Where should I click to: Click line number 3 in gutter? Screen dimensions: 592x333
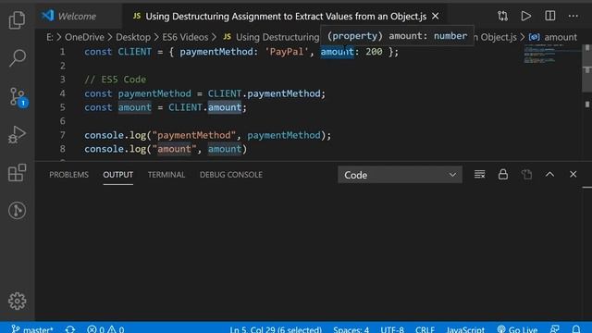[62, 80]
